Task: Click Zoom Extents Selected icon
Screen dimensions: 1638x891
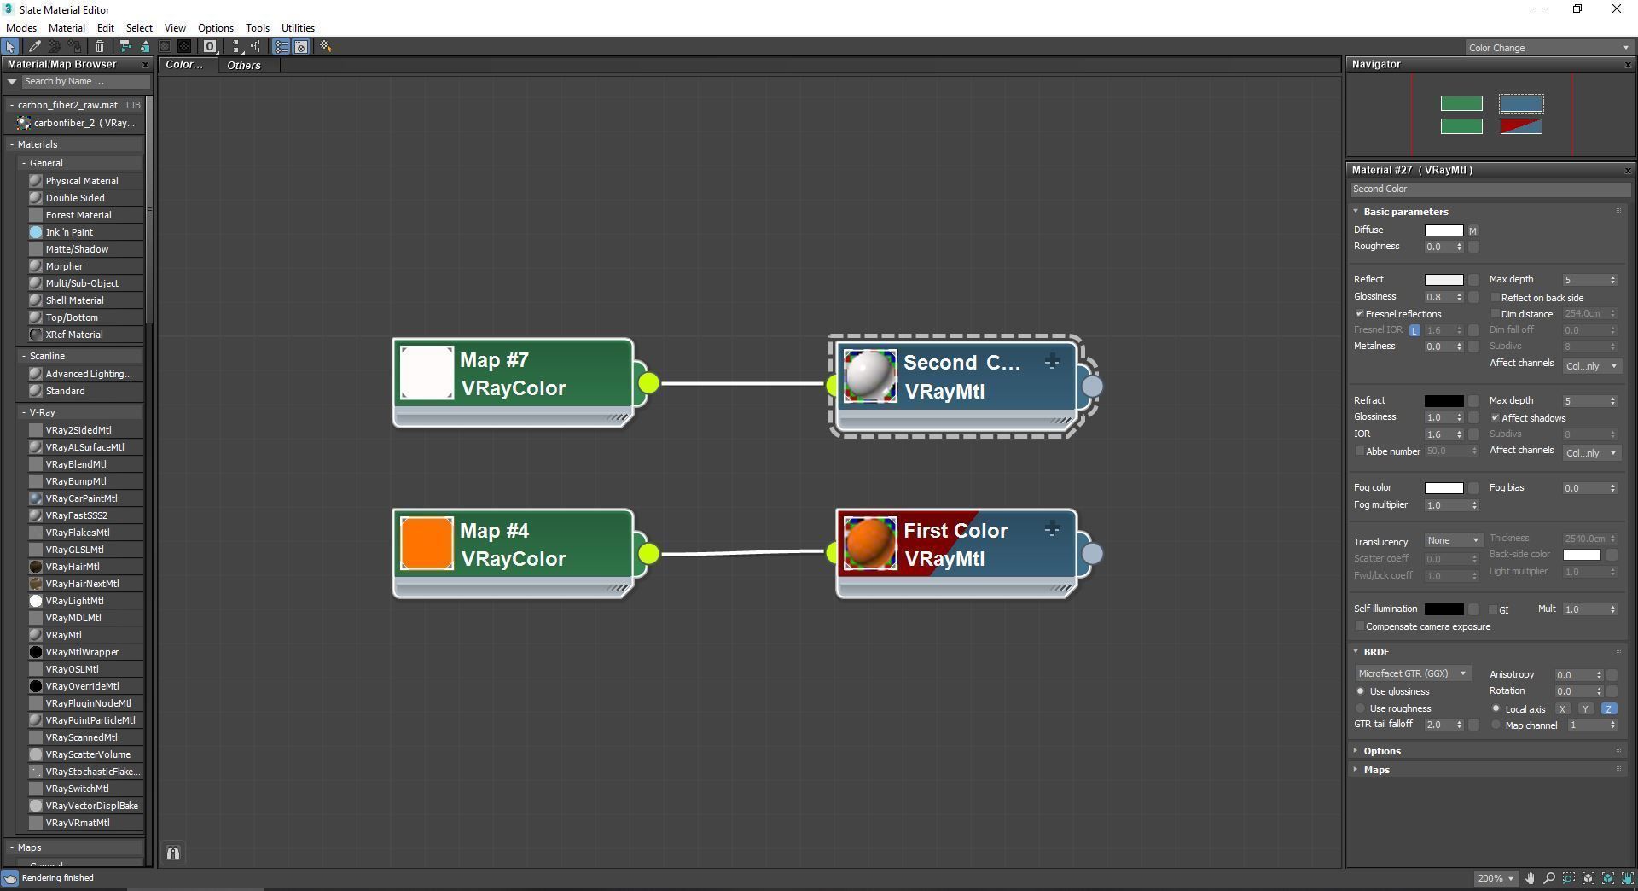Action: [1608, 878]
